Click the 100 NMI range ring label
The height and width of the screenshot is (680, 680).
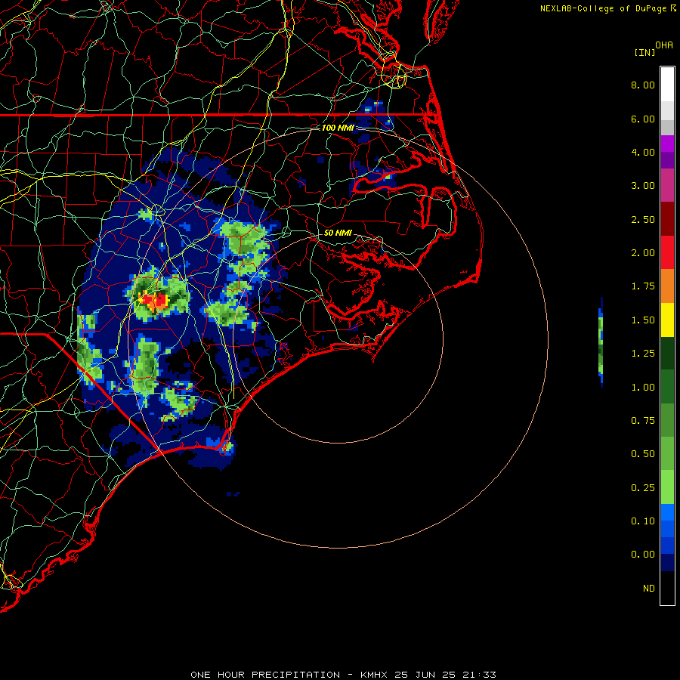(x=338, y=128)
